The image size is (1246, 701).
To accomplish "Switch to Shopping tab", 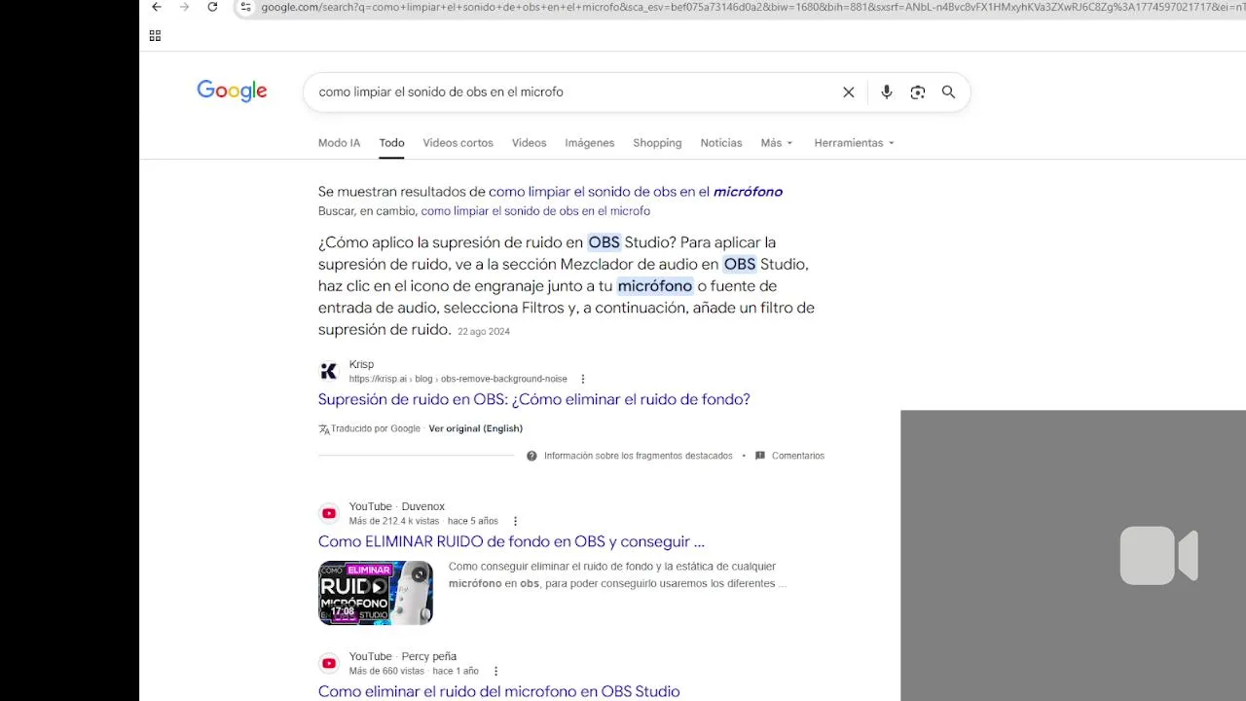I will point(657,143).
